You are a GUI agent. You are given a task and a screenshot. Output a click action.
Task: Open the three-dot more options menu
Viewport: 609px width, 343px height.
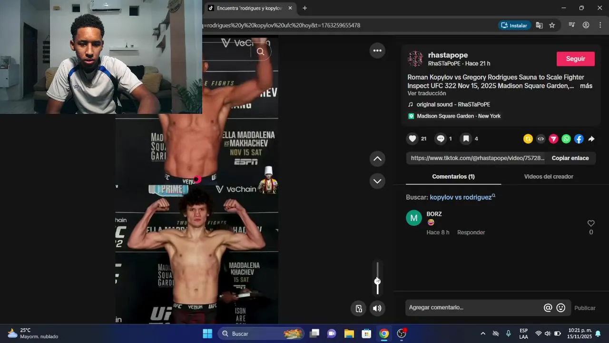pyautogui.click(x=377, y=50)
